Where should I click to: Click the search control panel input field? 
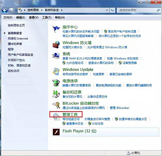[x=137, y=10]
